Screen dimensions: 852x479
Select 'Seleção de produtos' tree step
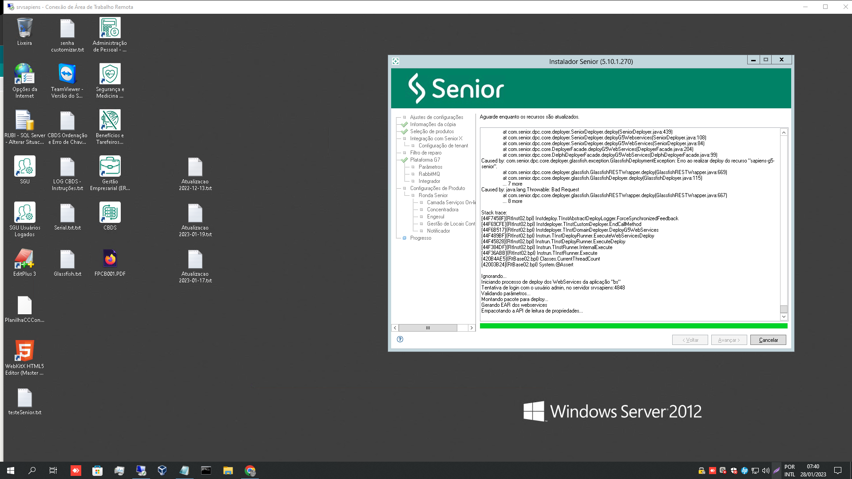[x=432, y=131]
